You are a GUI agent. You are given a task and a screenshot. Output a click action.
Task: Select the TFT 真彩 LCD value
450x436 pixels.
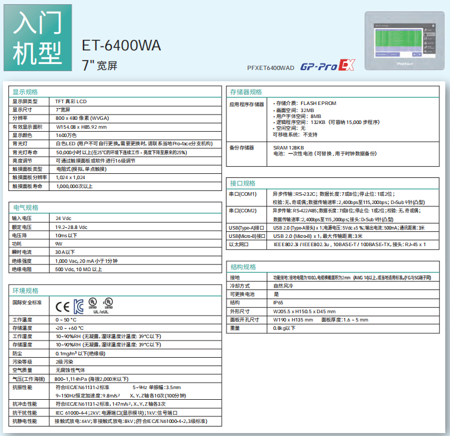(71, 101)
